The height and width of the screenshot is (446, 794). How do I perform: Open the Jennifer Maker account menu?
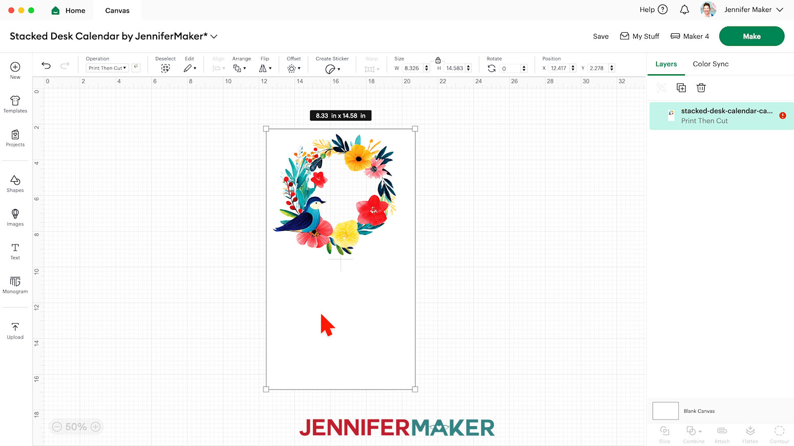tap(754, 10)
